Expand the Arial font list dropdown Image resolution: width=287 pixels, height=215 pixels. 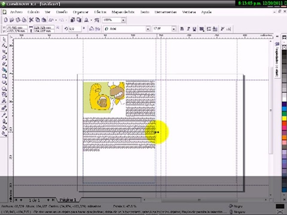[148, 29]
